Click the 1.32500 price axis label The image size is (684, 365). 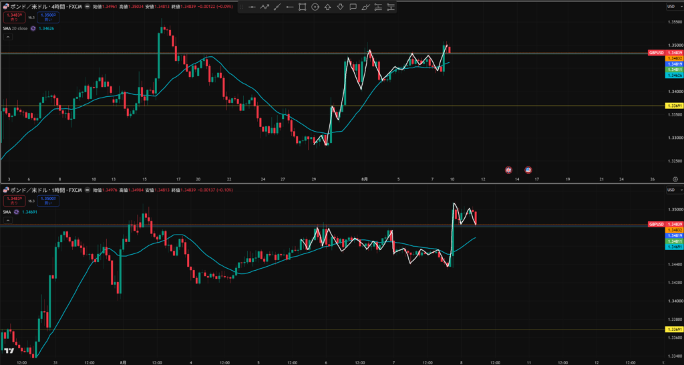coord(675,160)
